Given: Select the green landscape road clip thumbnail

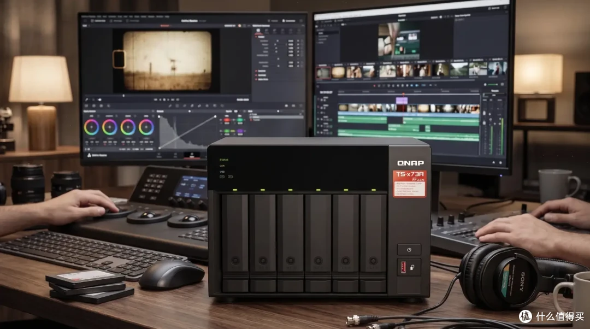Looking at the screenshot, I should (459, 69).
